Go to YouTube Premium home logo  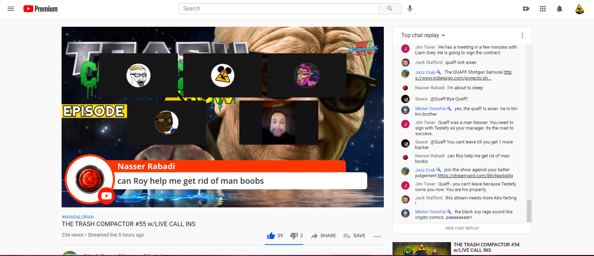click(40, 9)
